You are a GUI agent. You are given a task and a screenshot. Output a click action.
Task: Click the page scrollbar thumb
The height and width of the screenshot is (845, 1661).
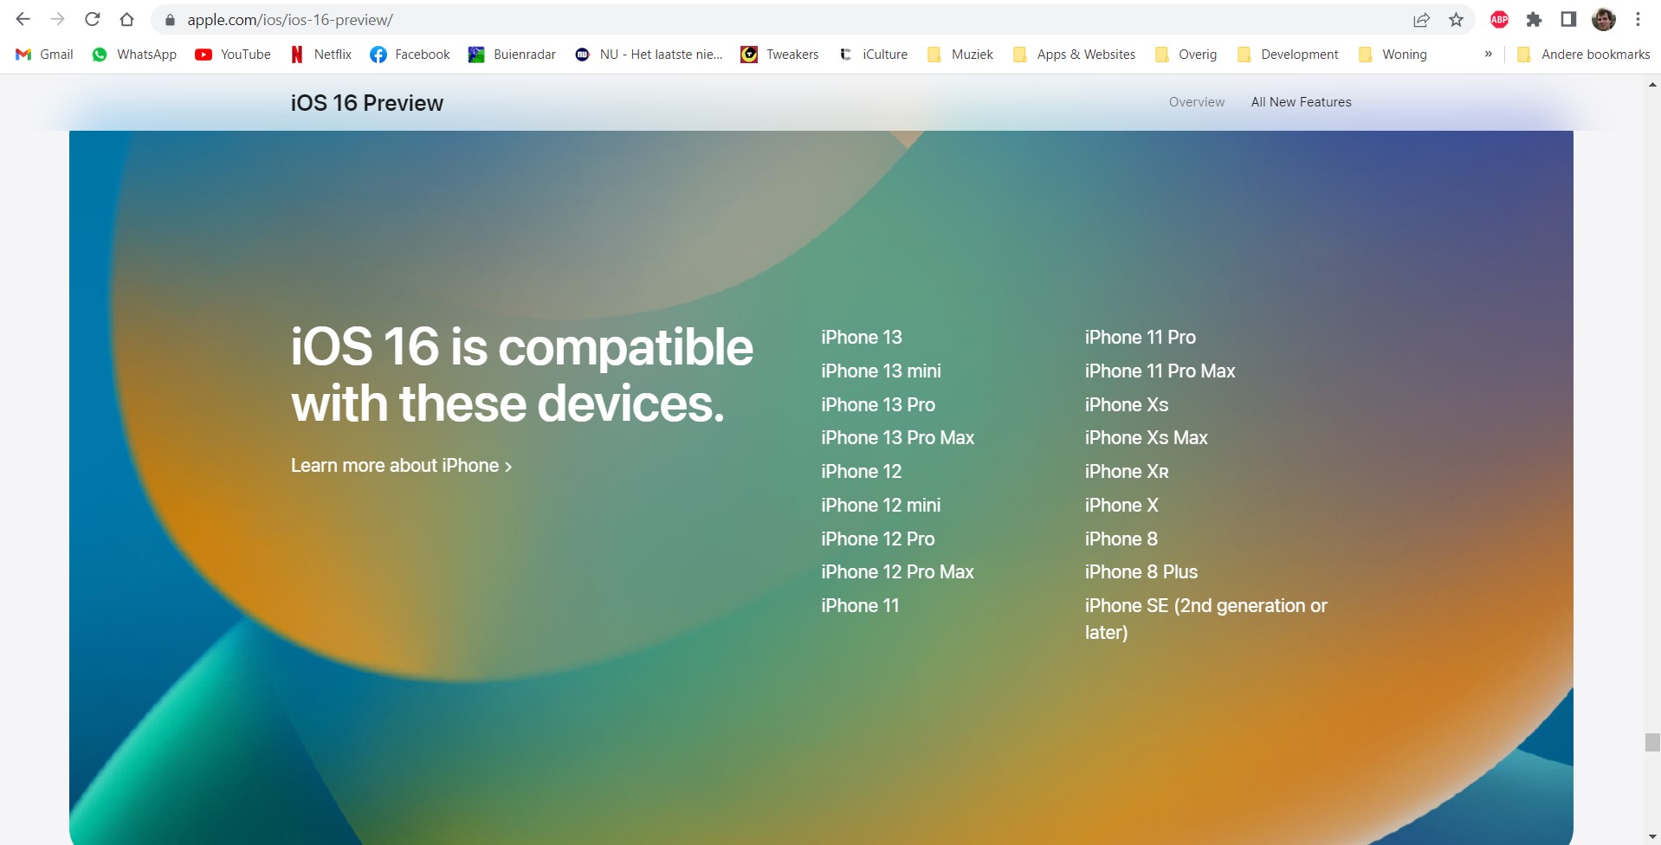(1652, 743)
